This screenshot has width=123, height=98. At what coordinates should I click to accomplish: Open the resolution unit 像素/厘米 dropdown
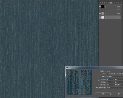[119, 85]
